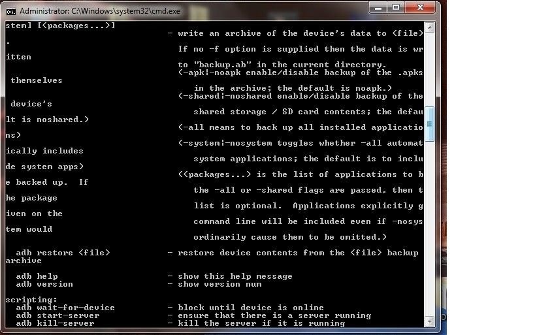This screenshot has width=535, height=335.
Task: Click "ordinarily cause them to be omitted.)"
Action: [x=290, y=237]
